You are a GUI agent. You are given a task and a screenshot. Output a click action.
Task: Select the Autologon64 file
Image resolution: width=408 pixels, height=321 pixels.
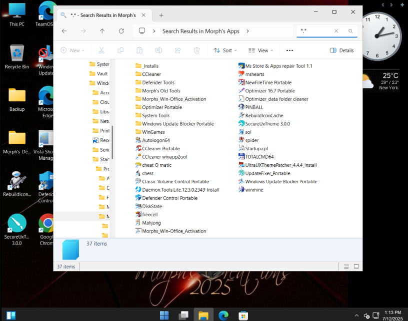[x=152, y=140]
